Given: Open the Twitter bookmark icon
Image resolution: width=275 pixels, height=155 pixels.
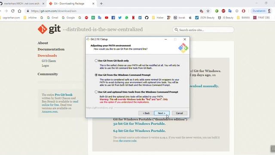Looking at the screenshot, I should click(x=120, y=18).
